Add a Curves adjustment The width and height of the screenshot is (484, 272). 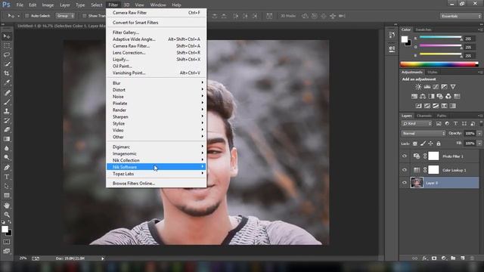coord(436,87)
